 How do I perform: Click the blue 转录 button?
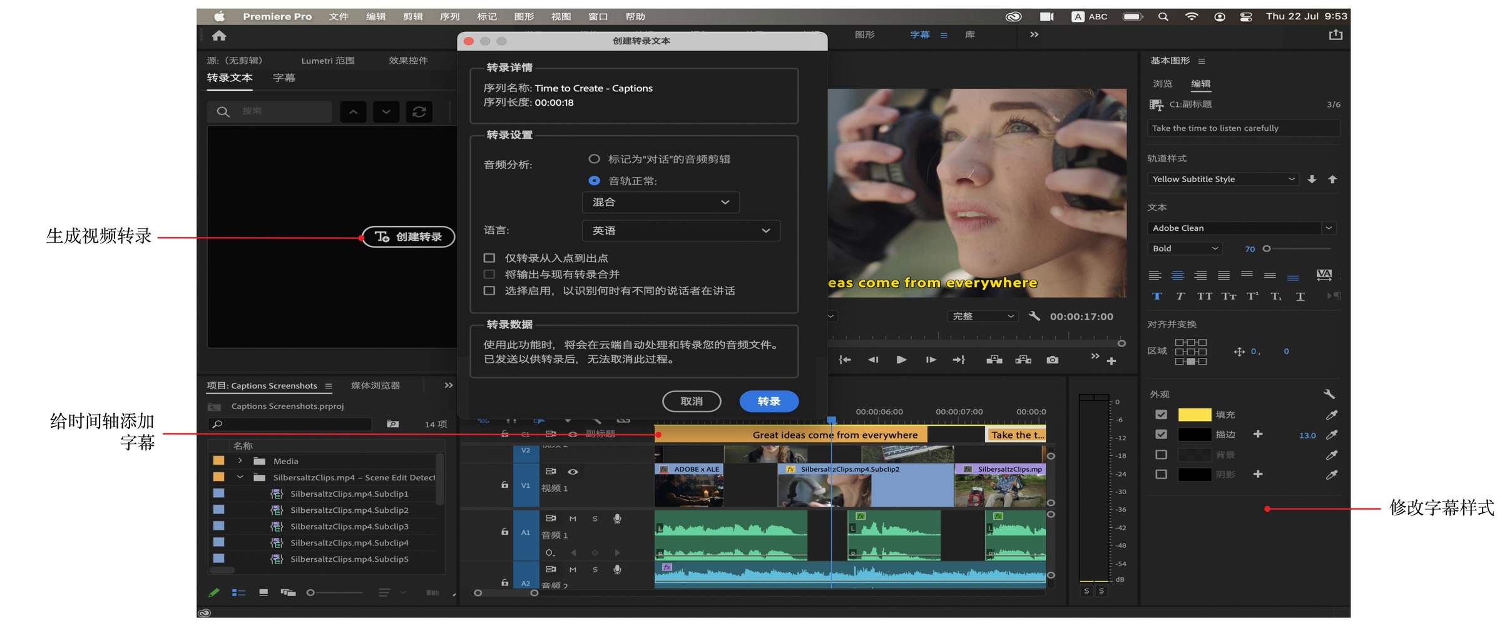(x=769, y=402)
